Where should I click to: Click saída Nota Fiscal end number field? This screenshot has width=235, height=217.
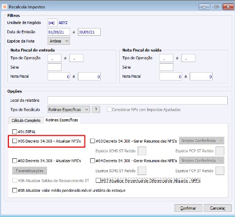201,77
